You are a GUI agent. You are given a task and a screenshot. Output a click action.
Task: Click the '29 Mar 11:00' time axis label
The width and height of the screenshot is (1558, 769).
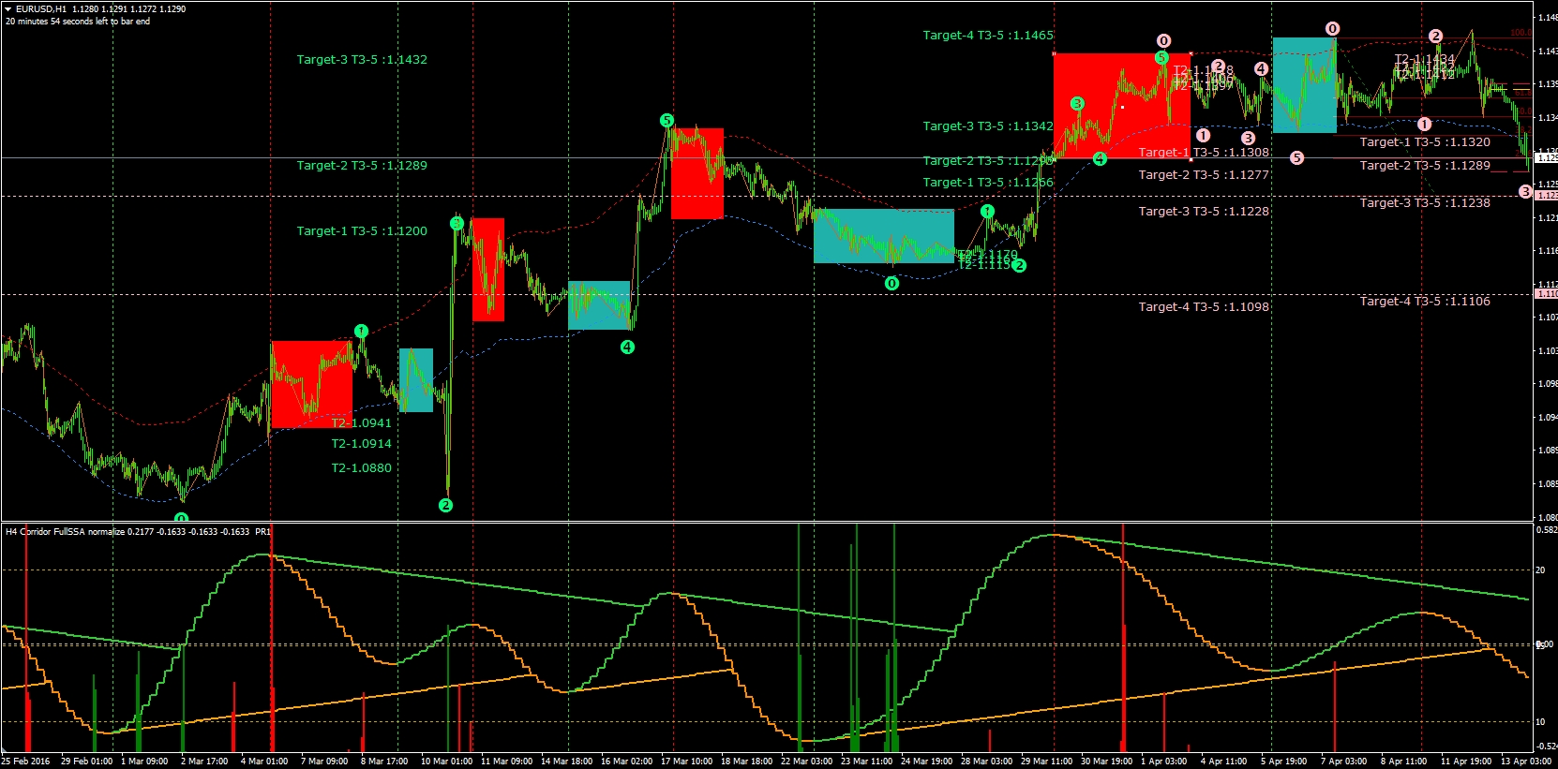1047,762
